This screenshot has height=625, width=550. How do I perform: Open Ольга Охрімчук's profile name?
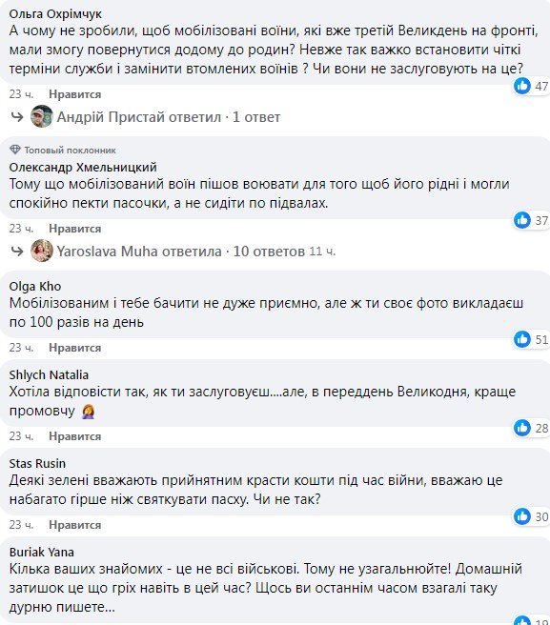pos(55,14)
